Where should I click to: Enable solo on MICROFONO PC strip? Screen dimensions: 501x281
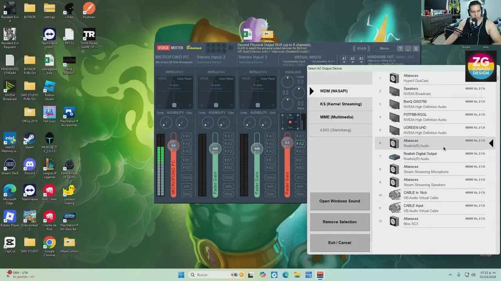(x=186, y=186)
